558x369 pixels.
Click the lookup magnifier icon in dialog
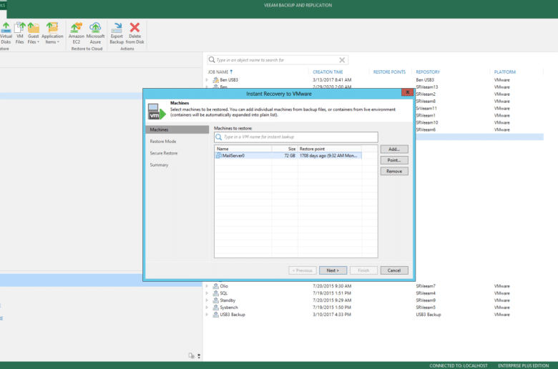click(219, 137)
